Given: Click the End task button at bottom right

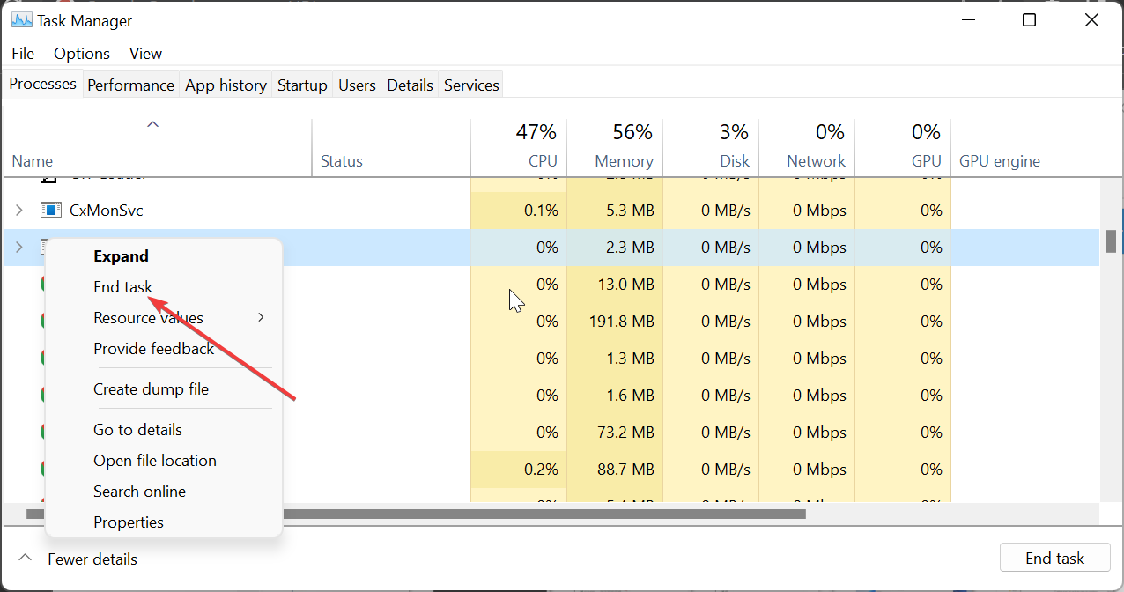Looking at the screenshot, I should 1054,558.
